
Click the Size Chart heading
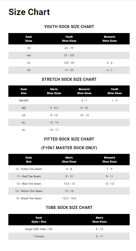(x=29, y=12)
